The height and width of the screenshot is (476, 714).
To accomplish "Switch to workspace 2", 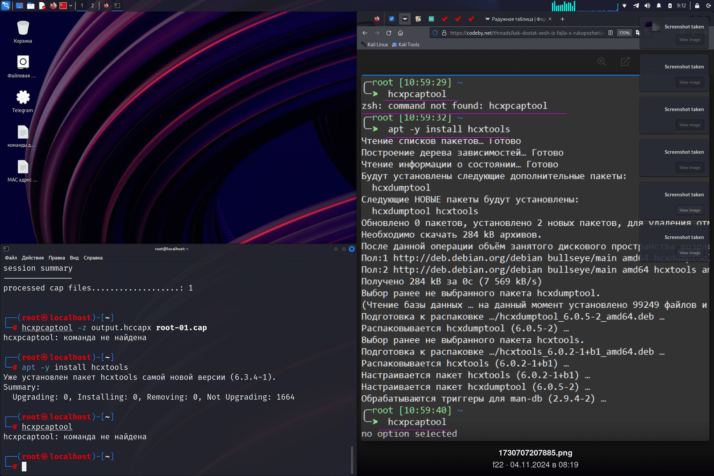I will (92, 6).
